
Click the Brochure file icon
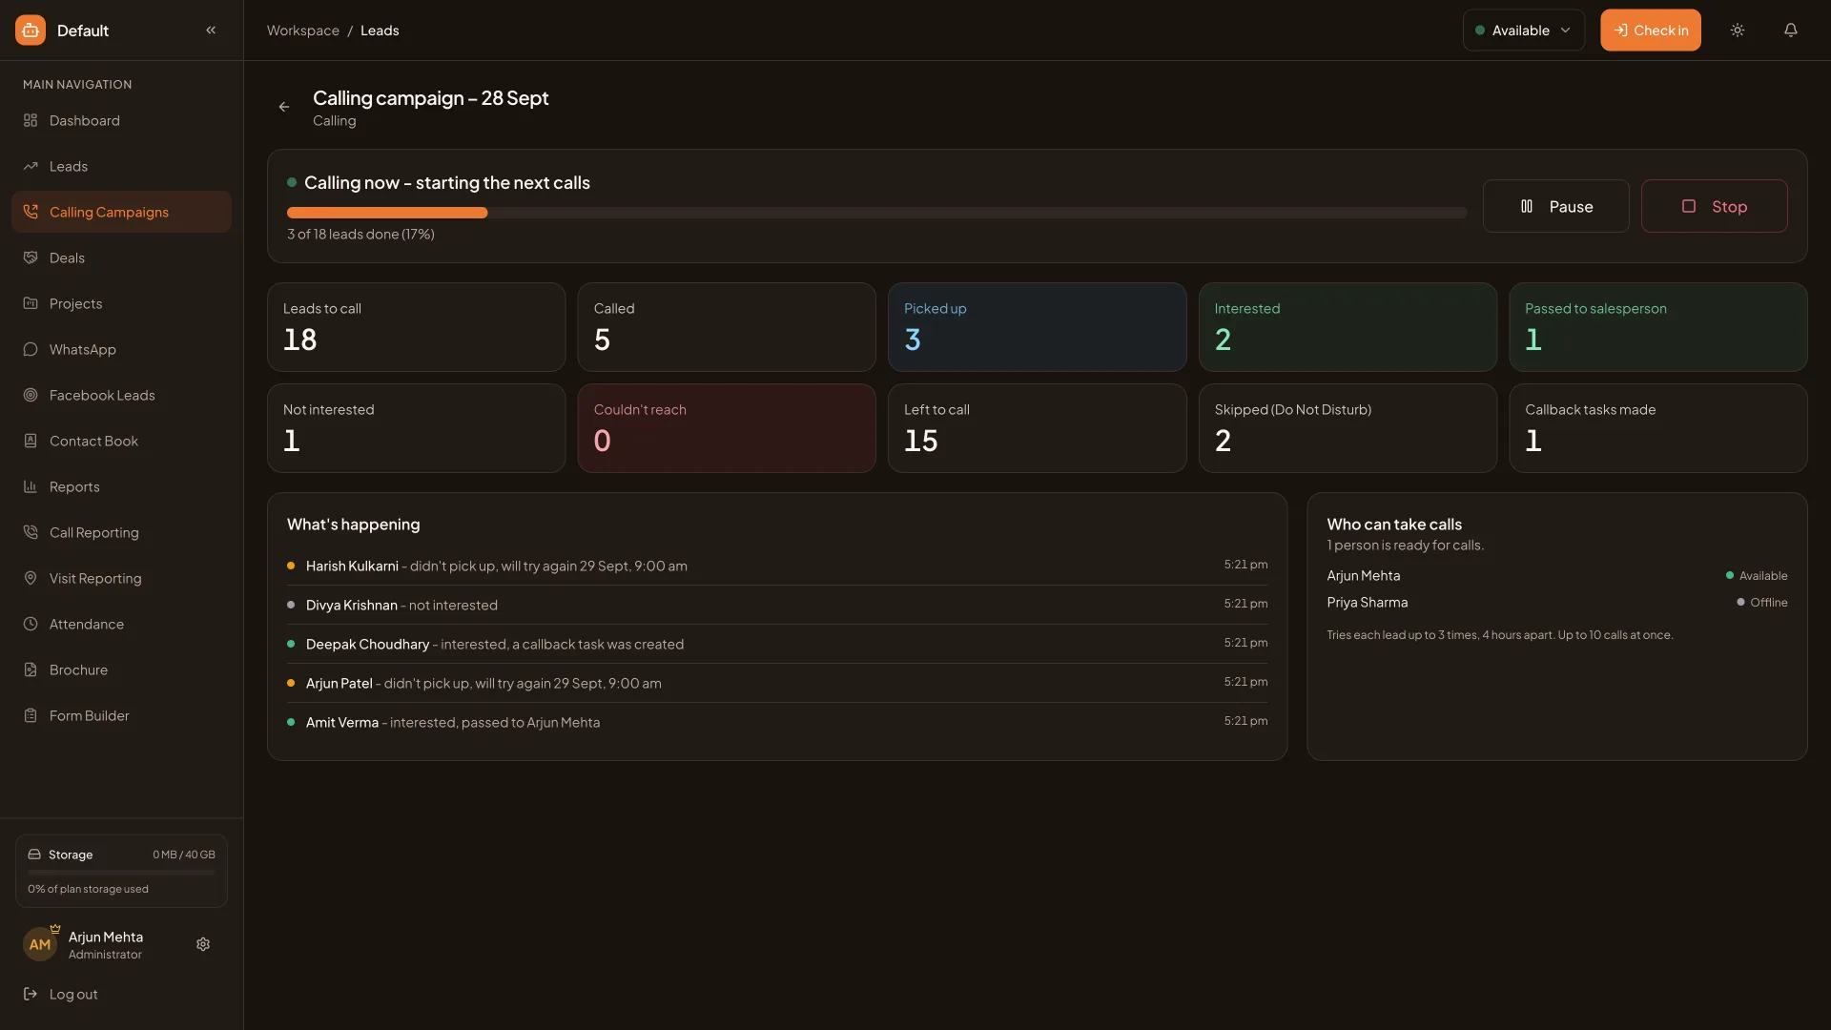click(x=31, y=669)
